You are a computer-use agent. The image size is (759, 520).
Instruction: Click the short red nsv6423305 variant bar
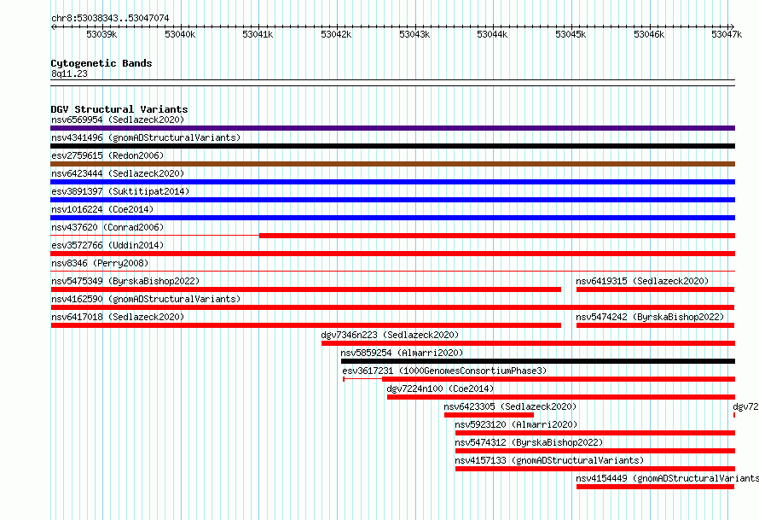[x=489, y=415]
